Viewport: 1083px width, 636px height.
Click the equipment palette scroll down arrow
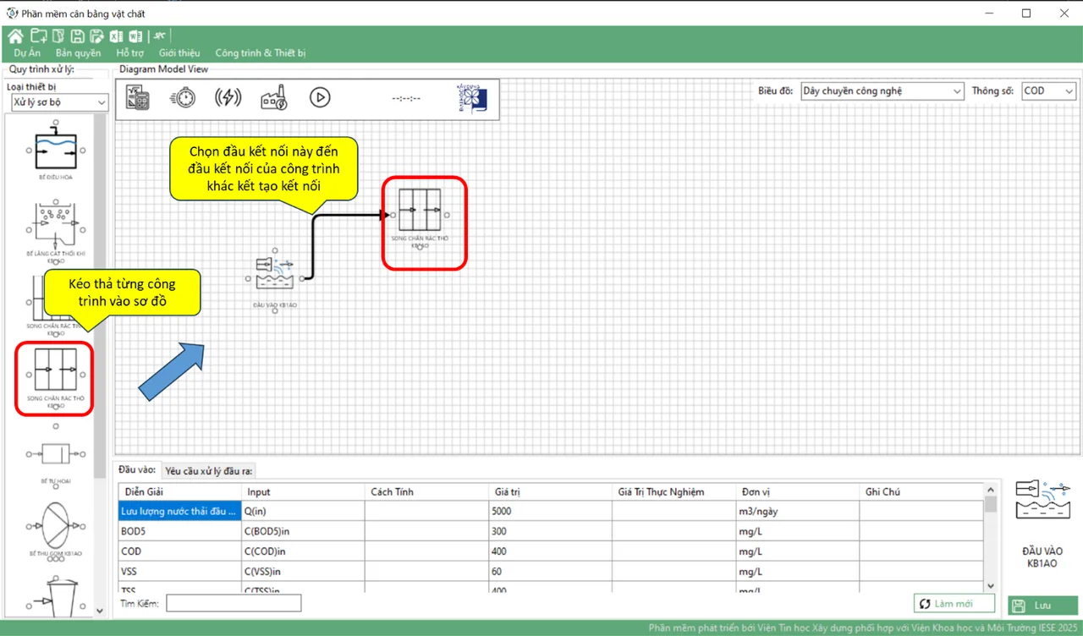[x=100, y=612]
